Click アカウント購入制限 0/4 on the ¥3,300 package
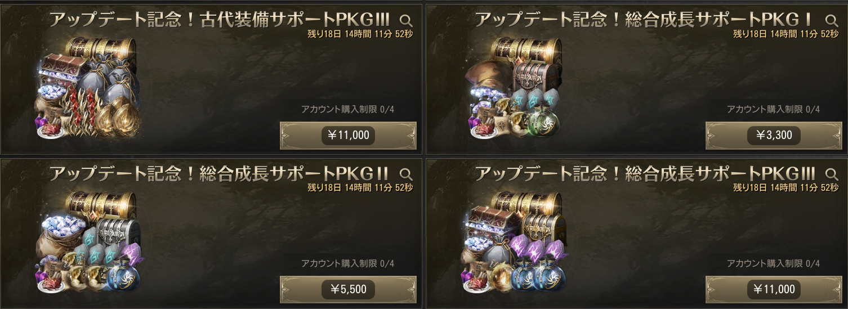848x309 pixels. pos(773,109)
